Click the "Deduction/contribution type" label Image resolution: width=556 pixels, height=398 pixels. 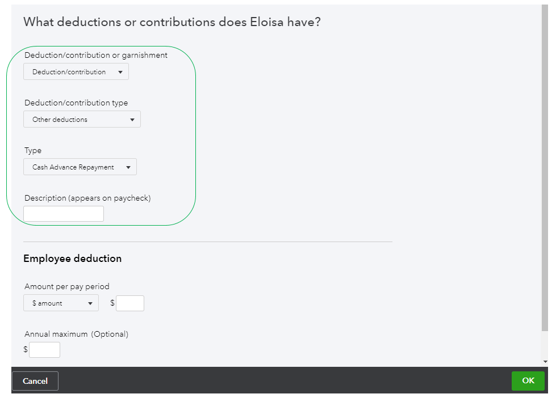coord(76,103)
